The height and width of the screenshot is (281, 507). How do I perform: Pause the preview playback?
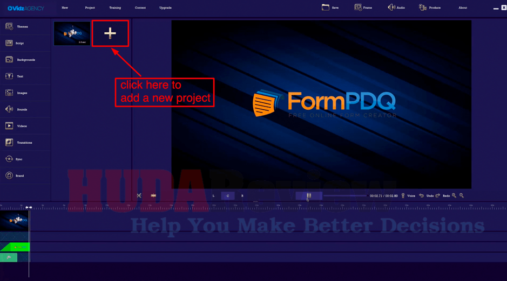(x=309, y=195)
